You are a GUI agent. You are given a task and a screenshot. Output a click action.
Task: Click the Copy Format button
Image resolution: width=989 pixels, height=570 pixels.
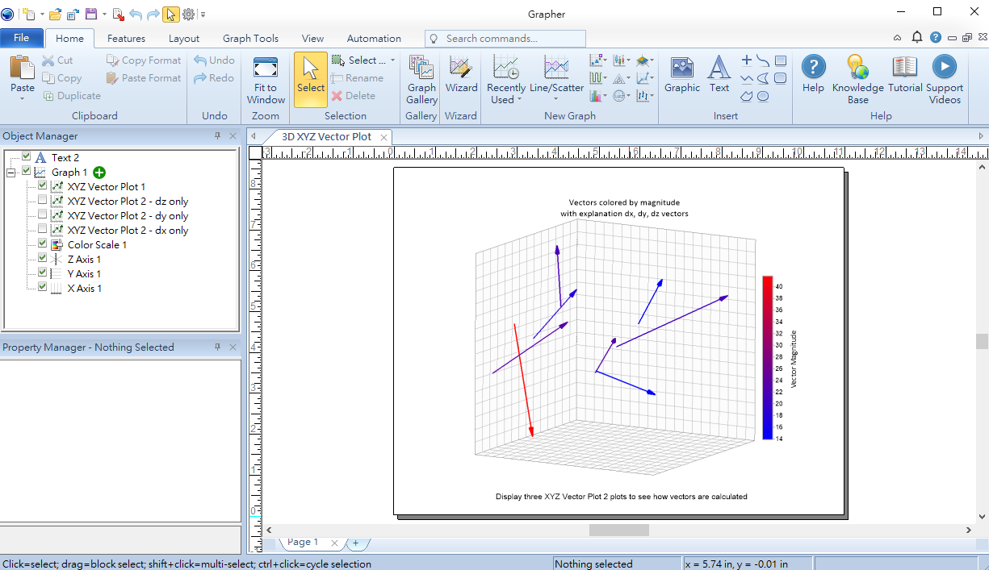[x=144, y=60]
